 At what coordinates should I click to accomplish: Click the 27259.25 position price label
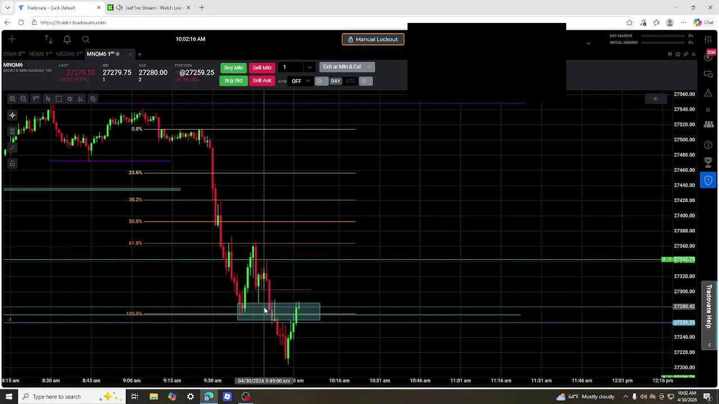click(684, 323)
